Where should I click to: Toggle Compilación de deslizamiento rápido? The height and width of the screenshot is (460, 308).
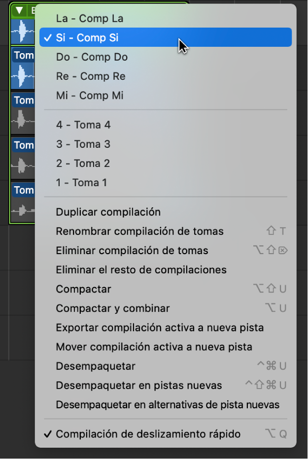point(148,434)
